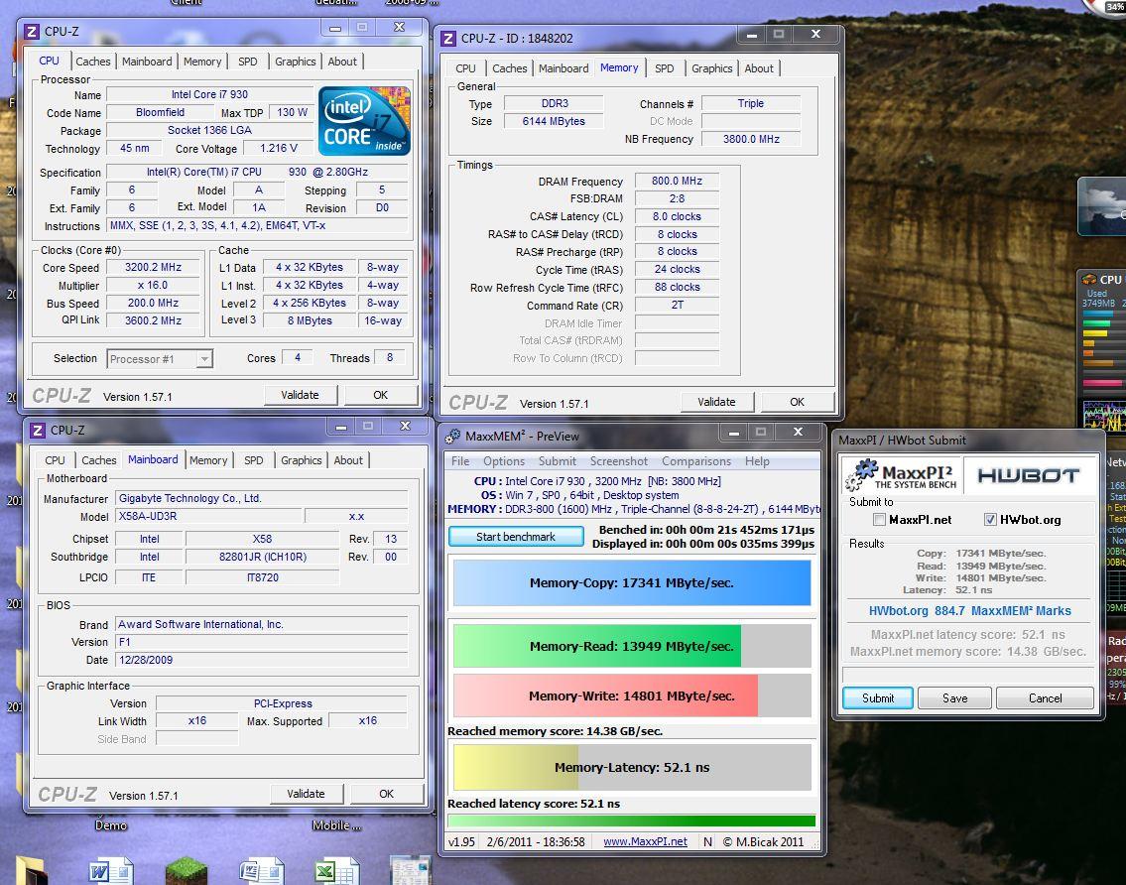
Task: Open SPD tab in top-left CPU-Z window
Action: coord(248,62)
